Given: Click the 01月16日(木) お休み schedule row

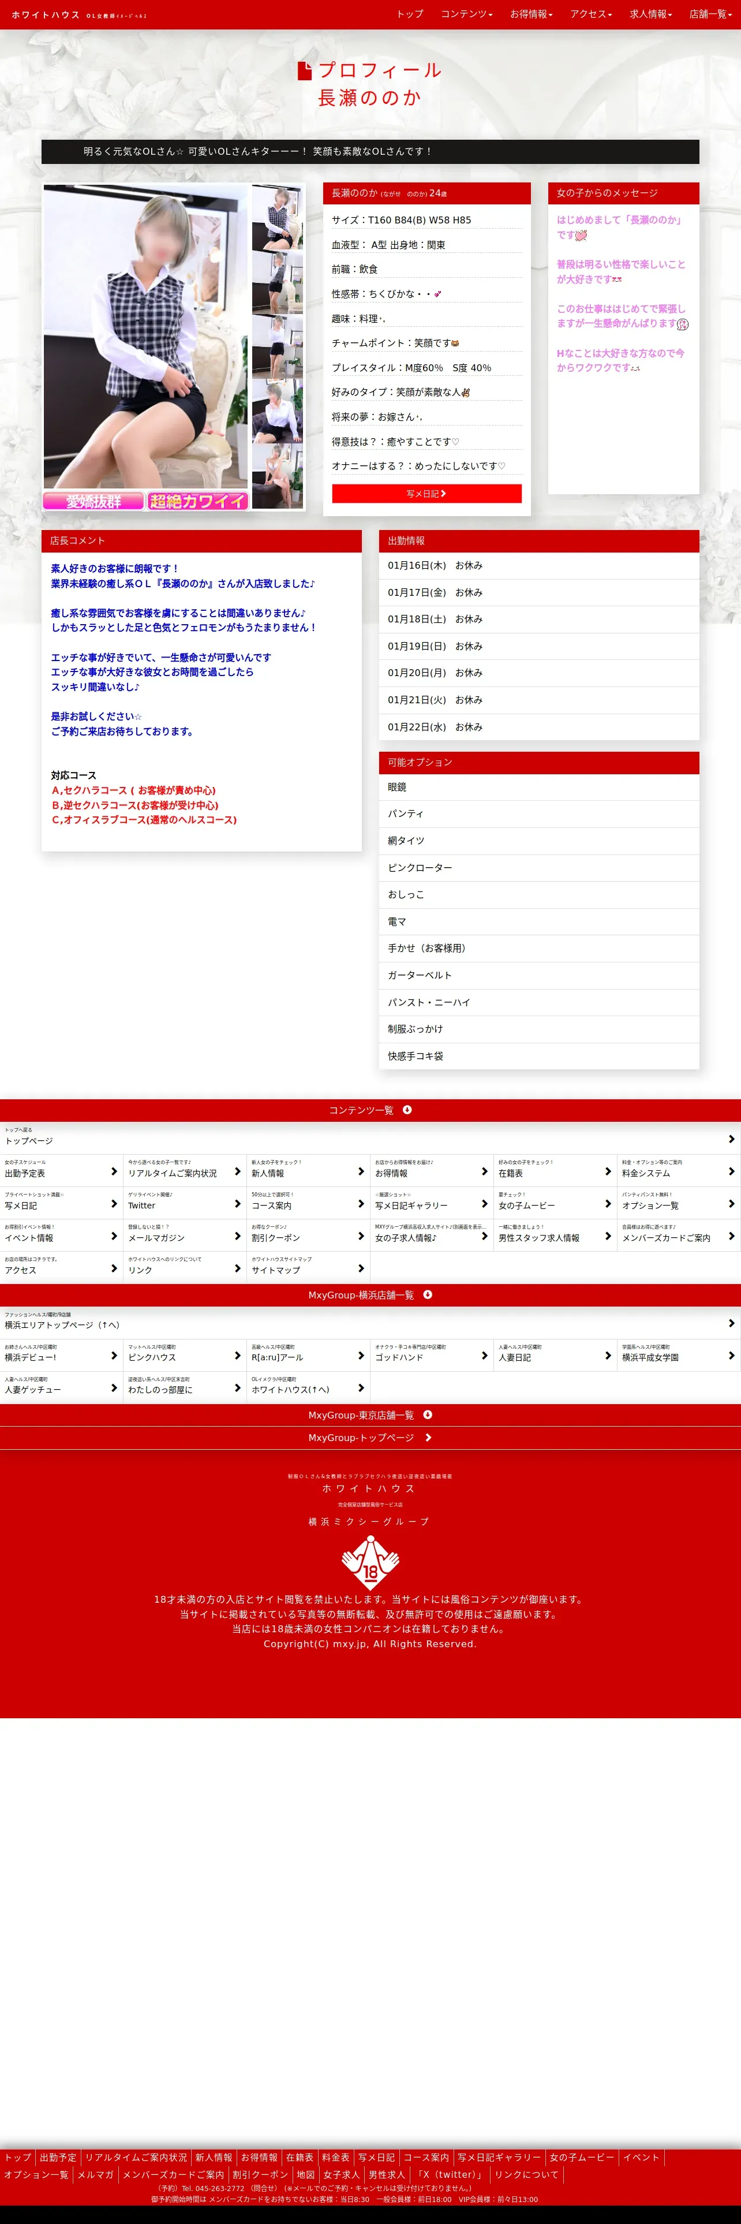Looking at the screenshot, I should tap(539, 565).
